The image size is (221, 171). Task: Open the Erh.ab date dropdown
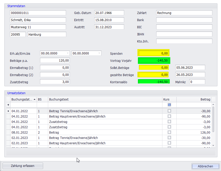[x=68, y=53]
